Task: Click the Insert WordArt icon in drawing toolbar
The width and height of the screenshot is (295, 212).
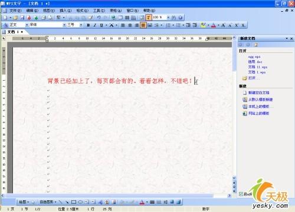Action: [100, 202]
